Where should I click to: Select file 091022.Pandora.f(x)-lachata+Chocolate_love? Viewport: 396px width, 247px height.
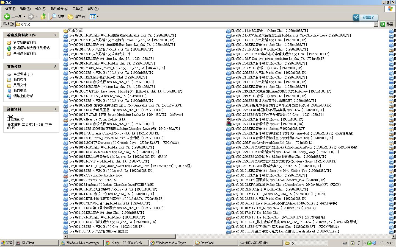111,185
